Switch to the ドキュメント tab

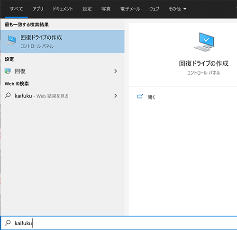pyautogui.click(x=63, y=9)
